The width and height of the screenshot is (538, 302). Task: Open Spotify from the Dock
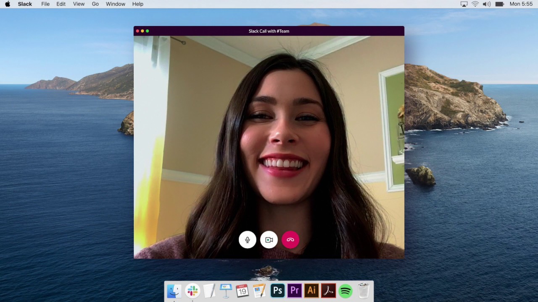(x=345, y=290)
